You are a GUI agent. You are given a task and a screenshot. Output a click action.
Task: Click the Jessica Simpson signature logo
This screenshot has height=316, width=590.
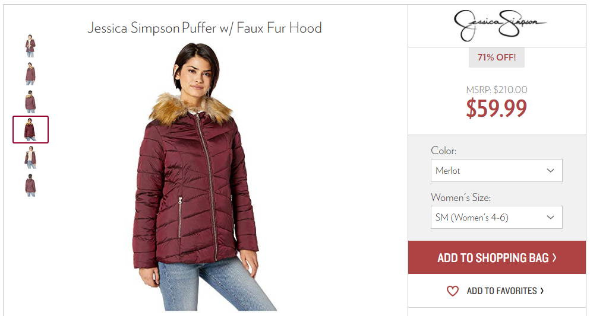click(500, 25)
